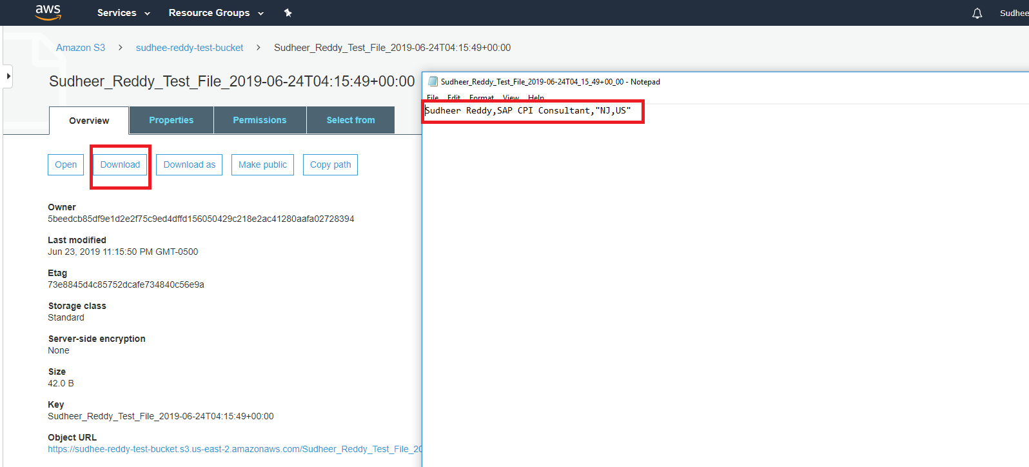The height and width of the screenshot is (467, 1029).
Task: Click the Etag value 73e8845d4c85752dcafe734840c56e9a
Action: (x=126, y=284)
